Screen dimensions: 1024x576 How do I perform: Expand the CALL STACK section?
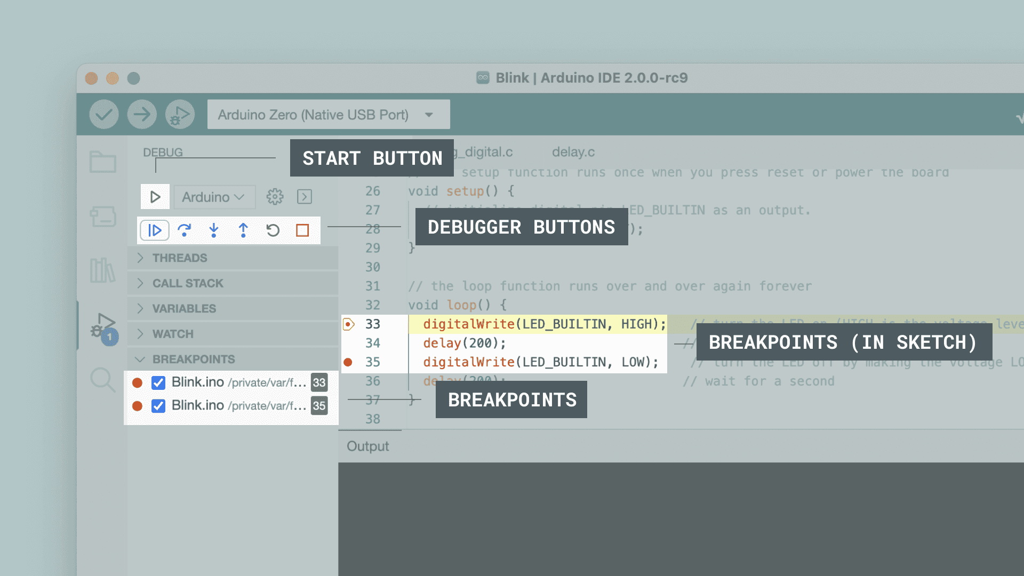coord(188,283)
